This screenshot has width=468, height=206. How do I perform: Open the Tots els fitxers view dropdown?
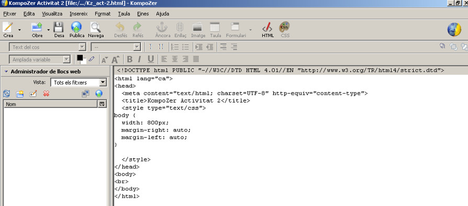pyautogui.click(x=79, y=83)
